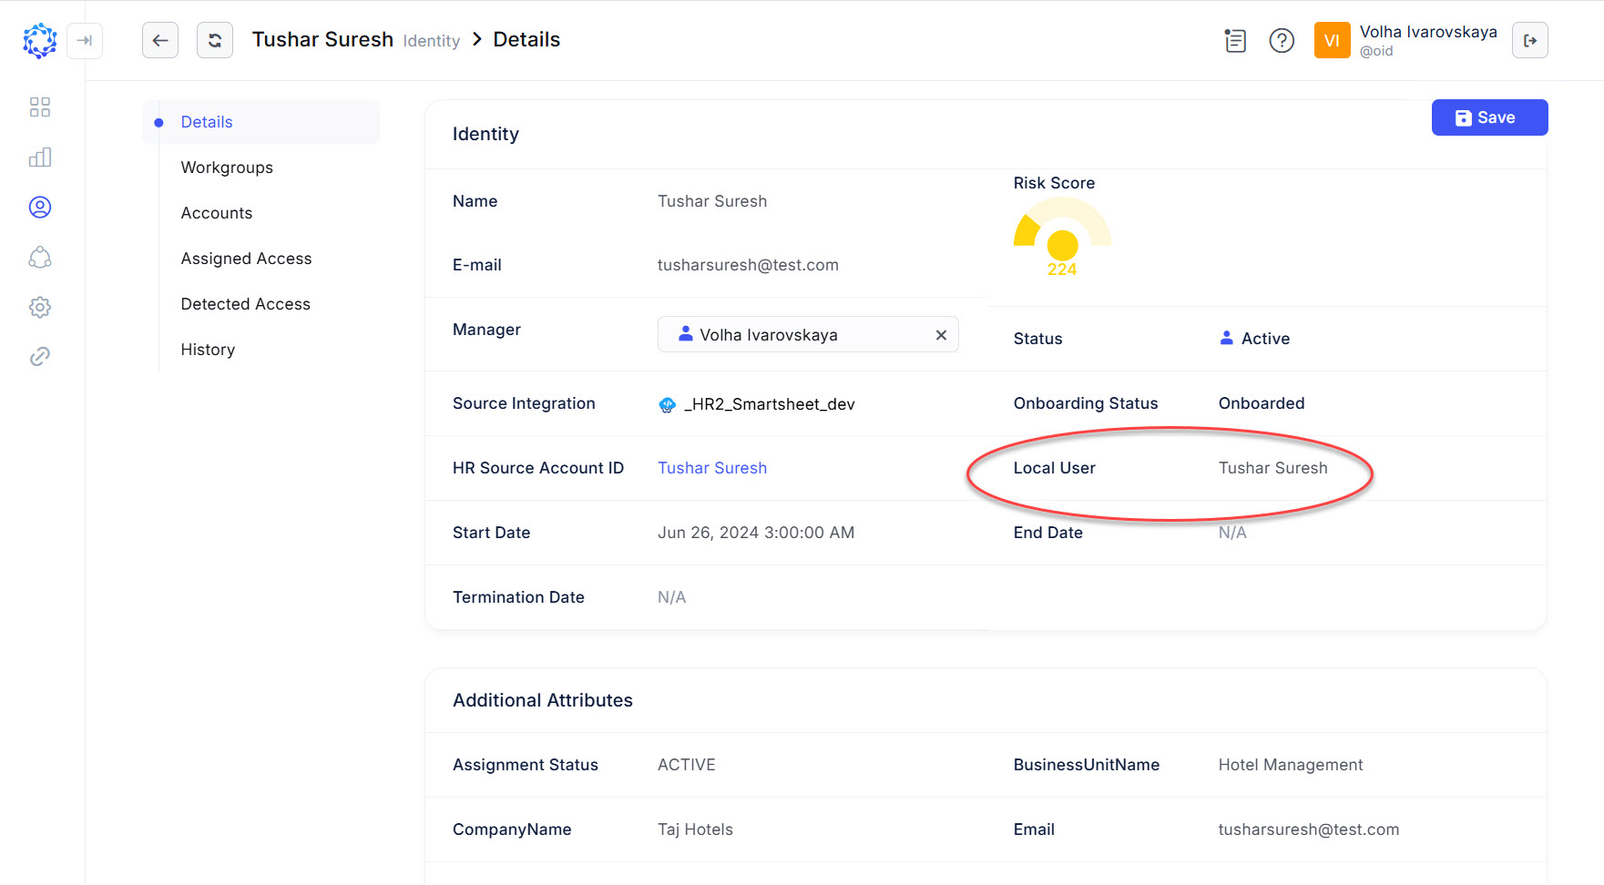Log out using the exit icon

1529,40
